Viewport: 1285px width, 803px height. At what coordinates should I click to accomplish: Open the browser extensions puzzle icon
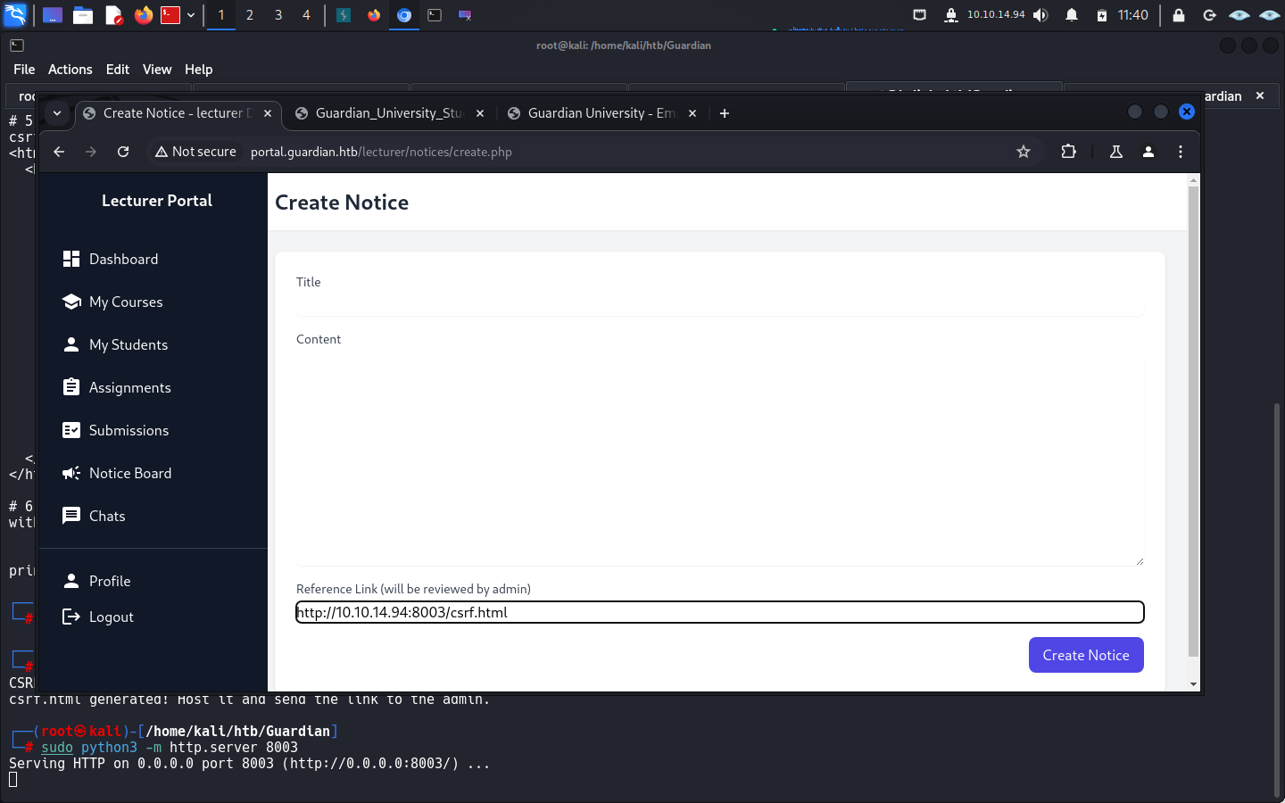pyautogui.click(x=1068, y=152)
